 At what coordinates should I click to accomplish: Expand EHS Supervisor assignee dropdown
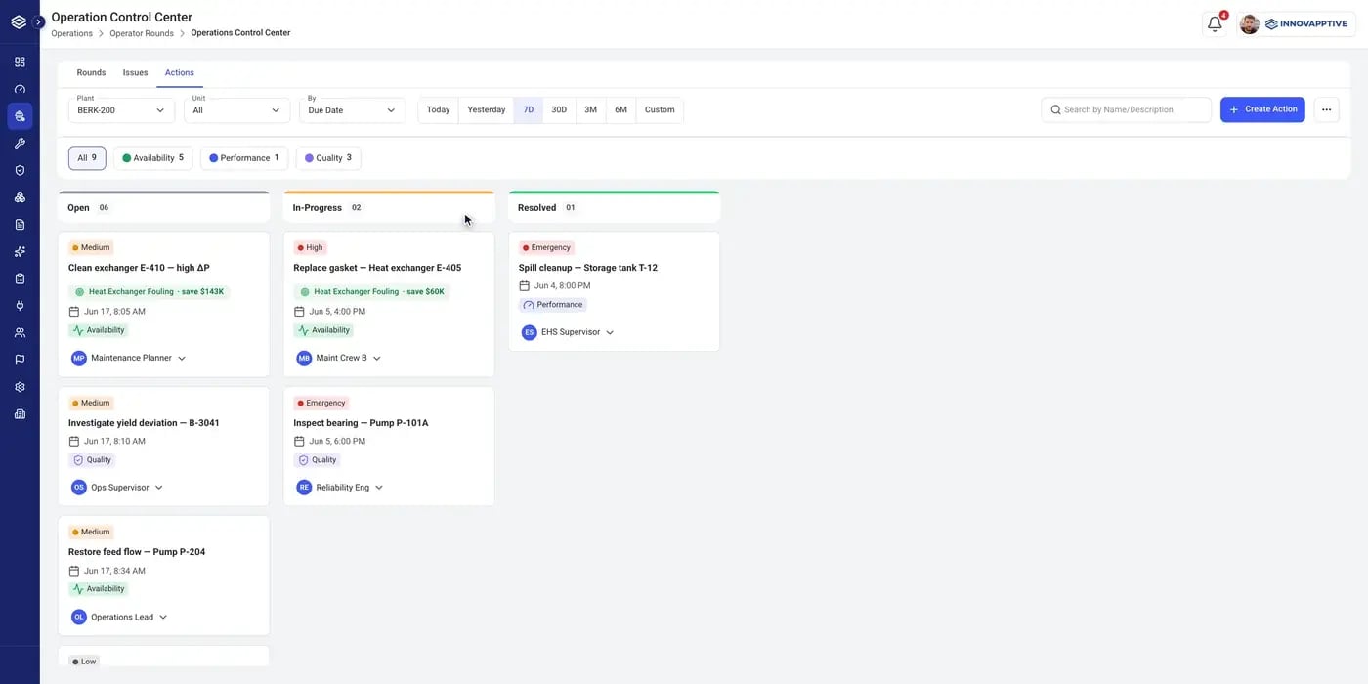tap(610, 332)
